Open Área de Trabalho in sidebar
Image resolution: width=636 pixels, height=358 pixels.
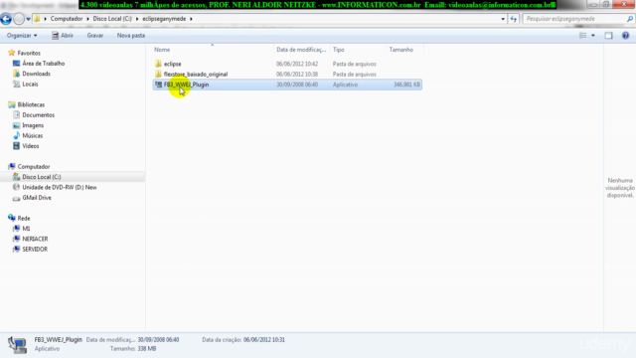[43, 64]
